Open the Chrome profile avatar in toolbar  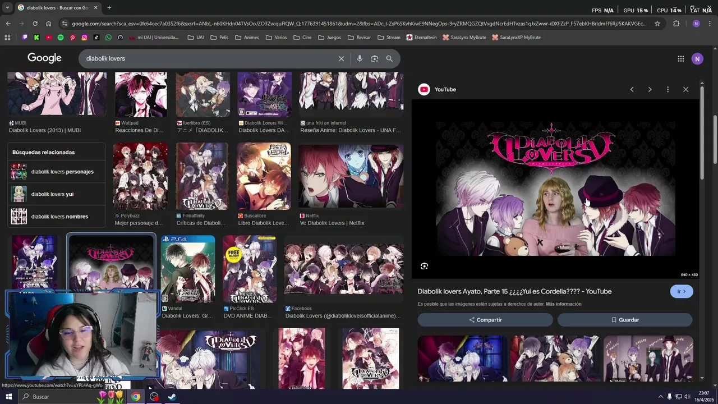point(696,24)
